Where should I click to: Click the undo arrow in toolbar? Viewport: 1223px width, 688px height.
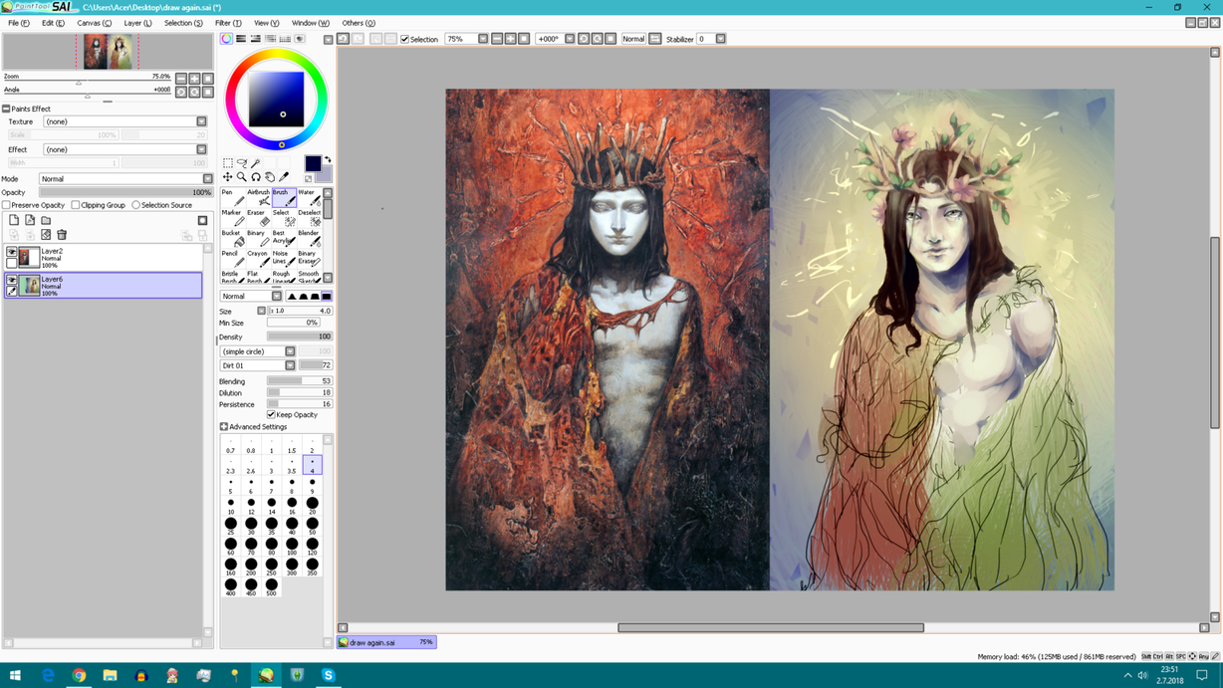point(343,39)
